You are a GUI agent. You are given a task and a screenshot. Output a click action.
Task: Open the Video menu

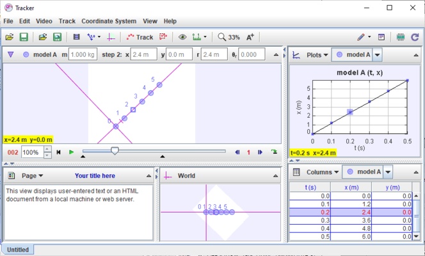44,21
